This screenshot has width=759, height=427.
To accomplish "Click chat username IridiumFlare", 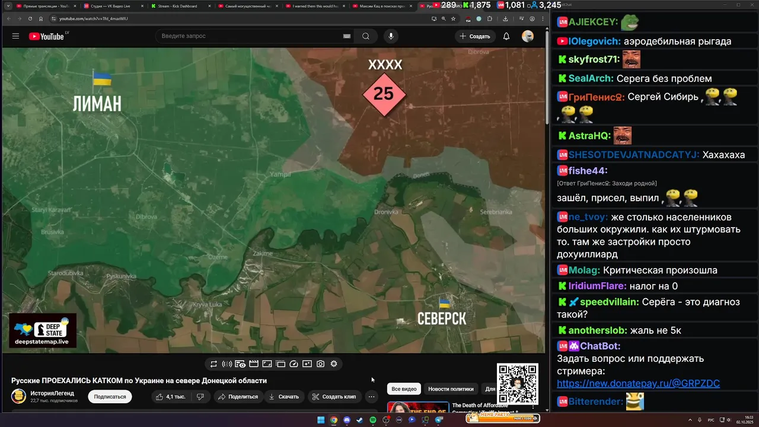I will (x=597, y=286).
